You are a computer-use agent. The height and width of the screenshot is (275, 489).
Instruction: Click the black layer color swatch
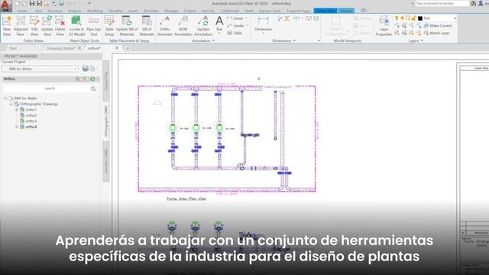tap(420, 18)
